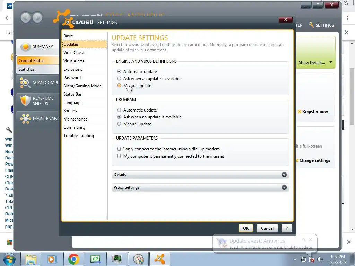Close the update notification balloon
This screenshot has height=266, width=355.
(310, 240)
